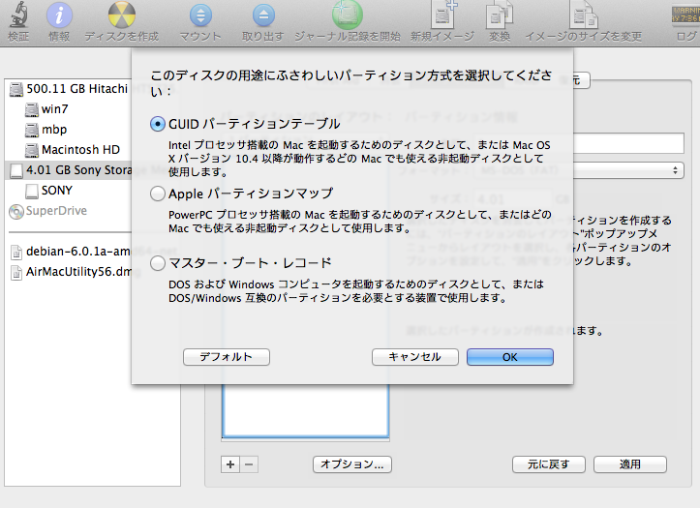The height and width of the screenshot is (508, 700).
Task: Click the partition name input field
Action: click(628, 143)
